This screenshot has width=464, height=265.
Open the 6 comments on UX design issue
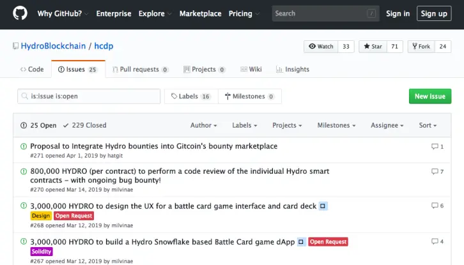click(x=437, y=206)
